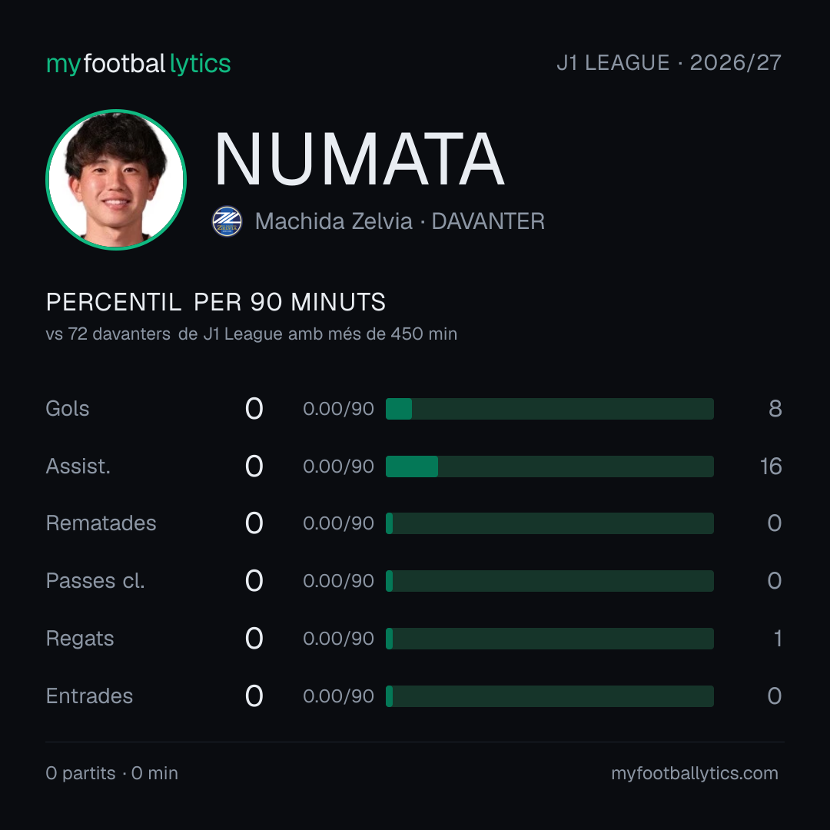Screen dimensions: 830x830
Task: Click the Passes cl. percentile bar
Action: tap(549, 581)
